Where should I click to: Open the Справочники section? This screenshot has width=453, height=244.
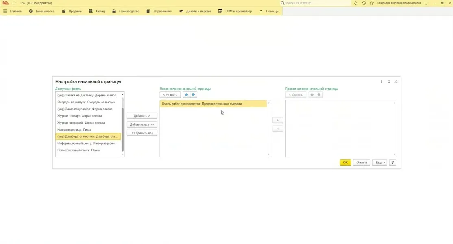click(159, 11)
